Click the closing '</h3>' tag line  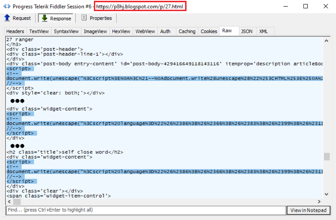pos(14,44)
